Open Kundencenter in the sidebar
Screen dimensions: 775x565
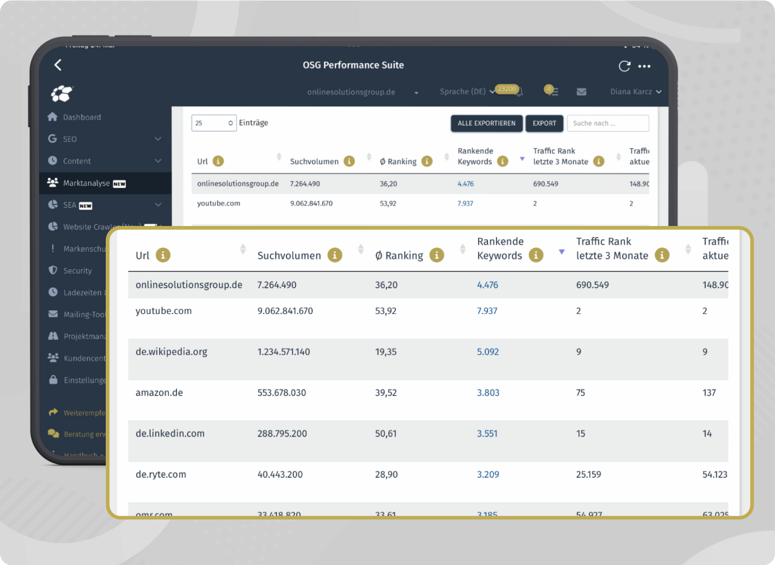(x=77, y=358)
